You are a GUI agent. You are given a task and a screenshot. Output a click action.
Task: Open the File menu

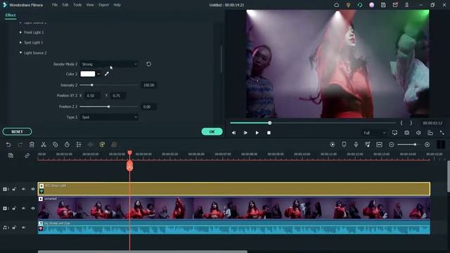pos(55,5)
